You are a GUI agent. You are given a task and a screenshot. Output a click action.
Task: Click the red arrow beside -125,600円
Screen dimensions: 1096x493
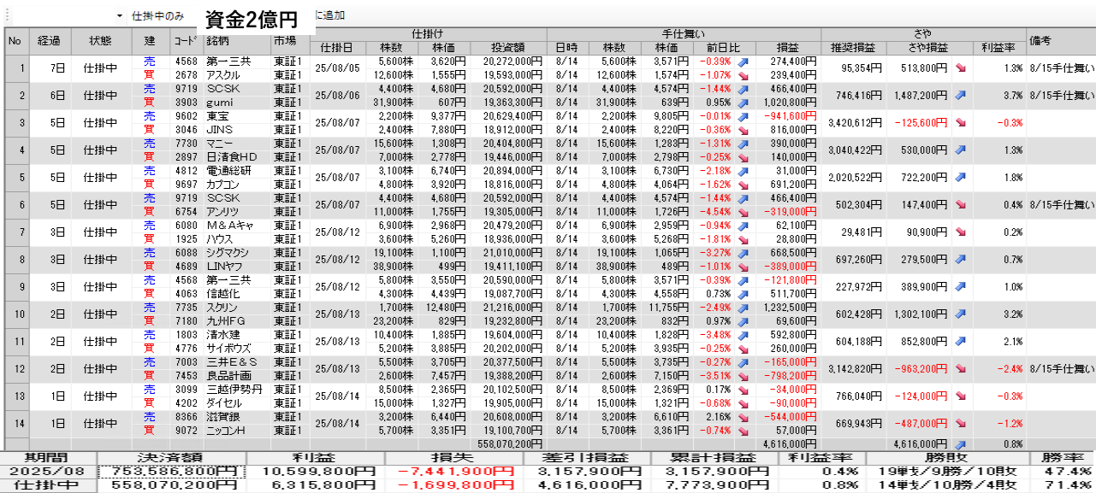[x=962, y=123]
